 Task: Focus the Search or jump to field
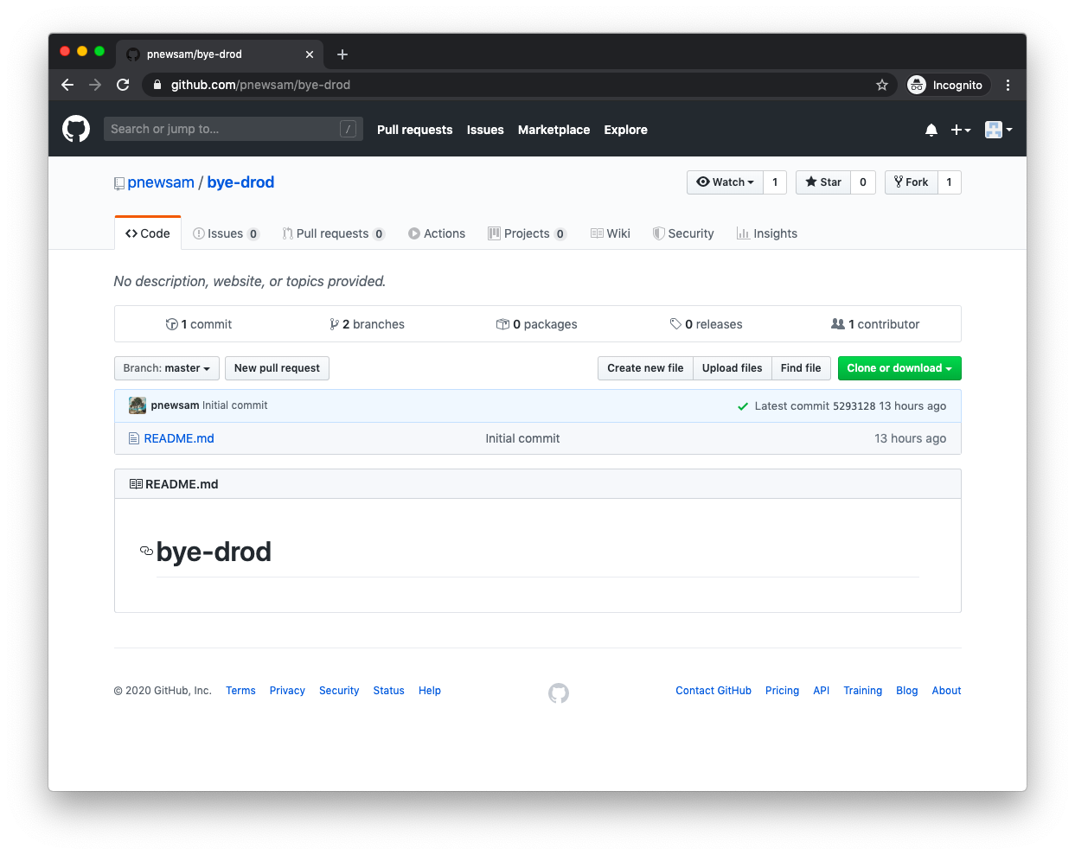click(x=234, y=129)
